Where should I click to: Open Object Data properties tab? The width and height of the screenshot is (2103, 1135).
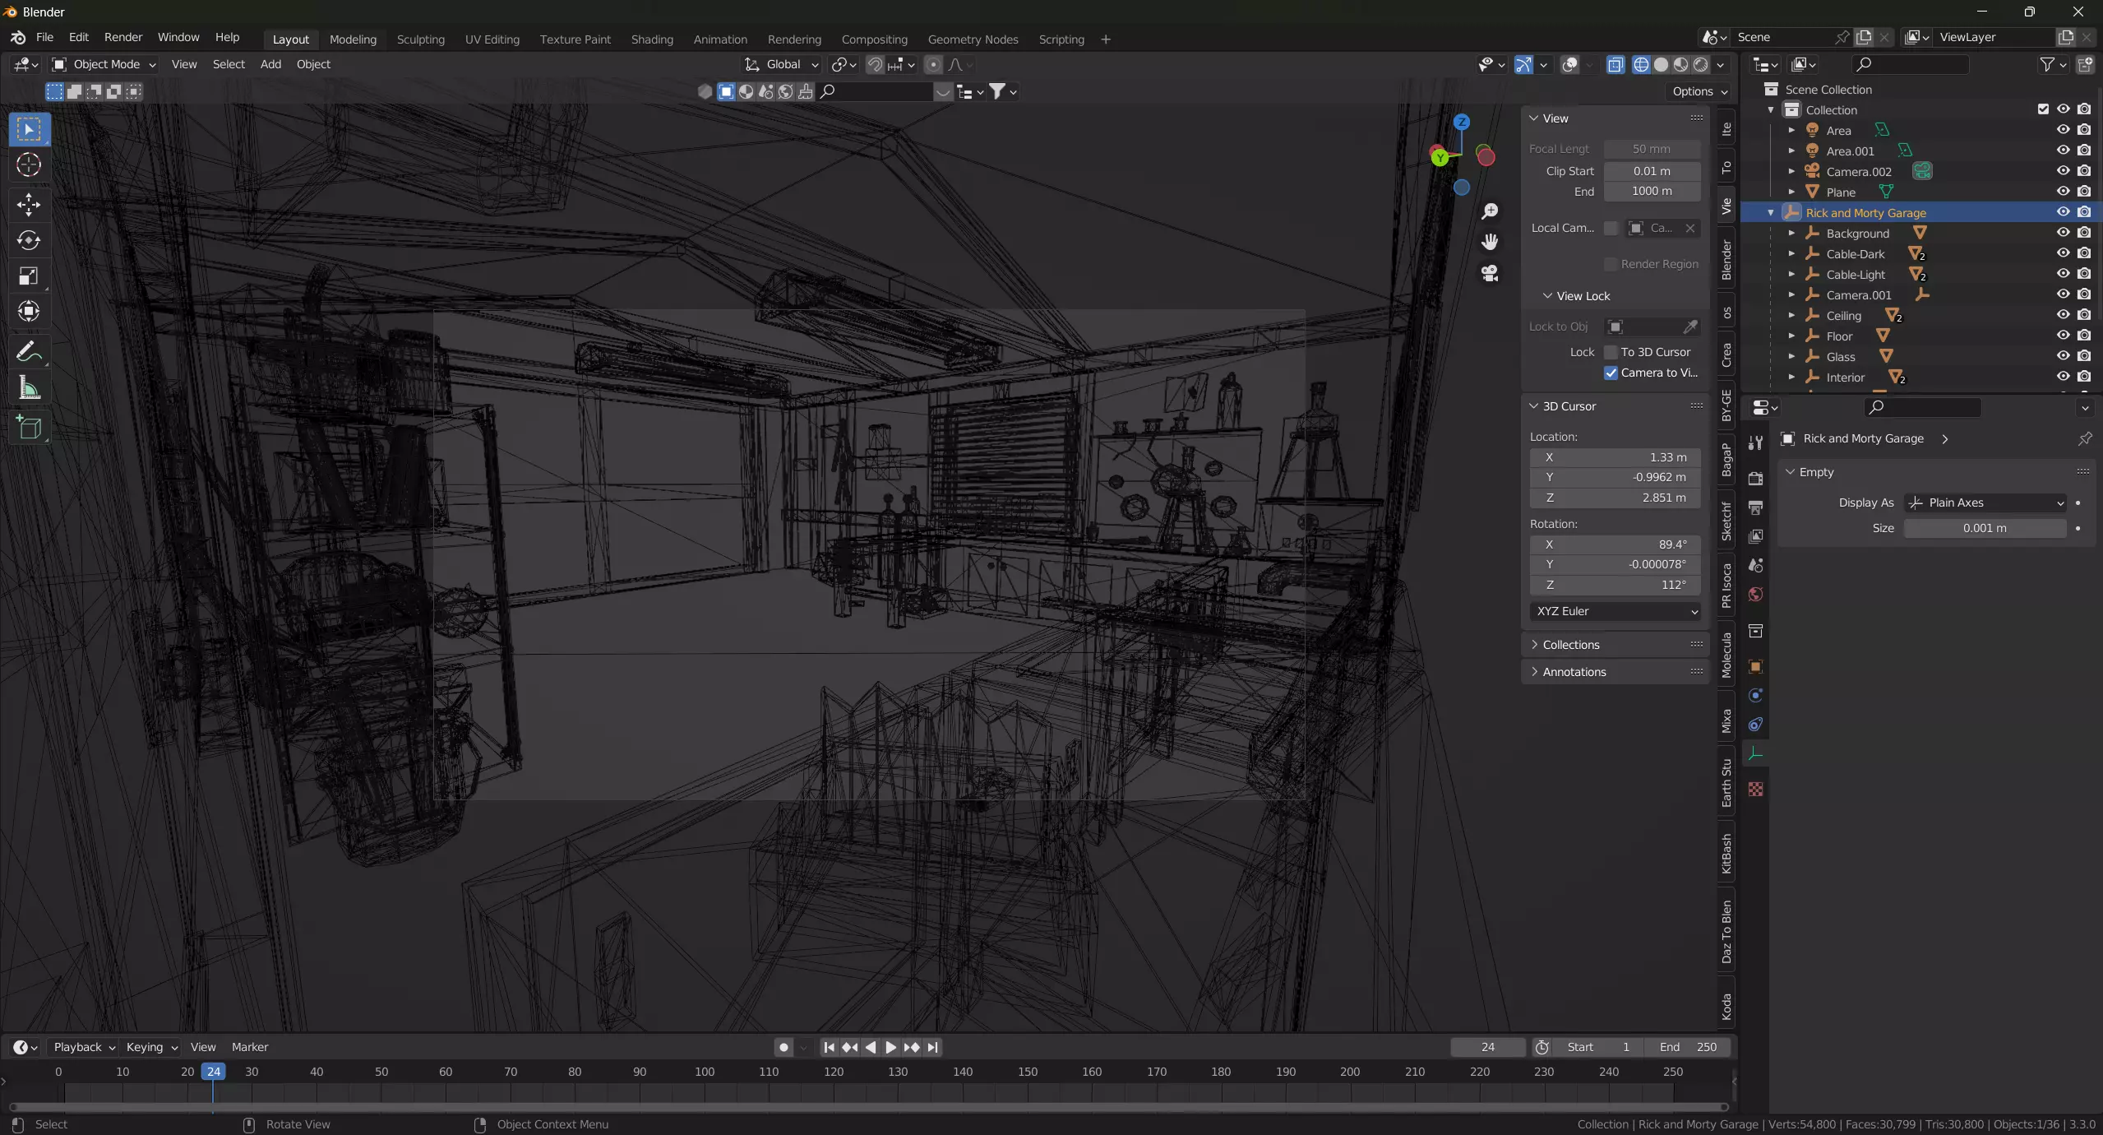[x=1755, y=753]
